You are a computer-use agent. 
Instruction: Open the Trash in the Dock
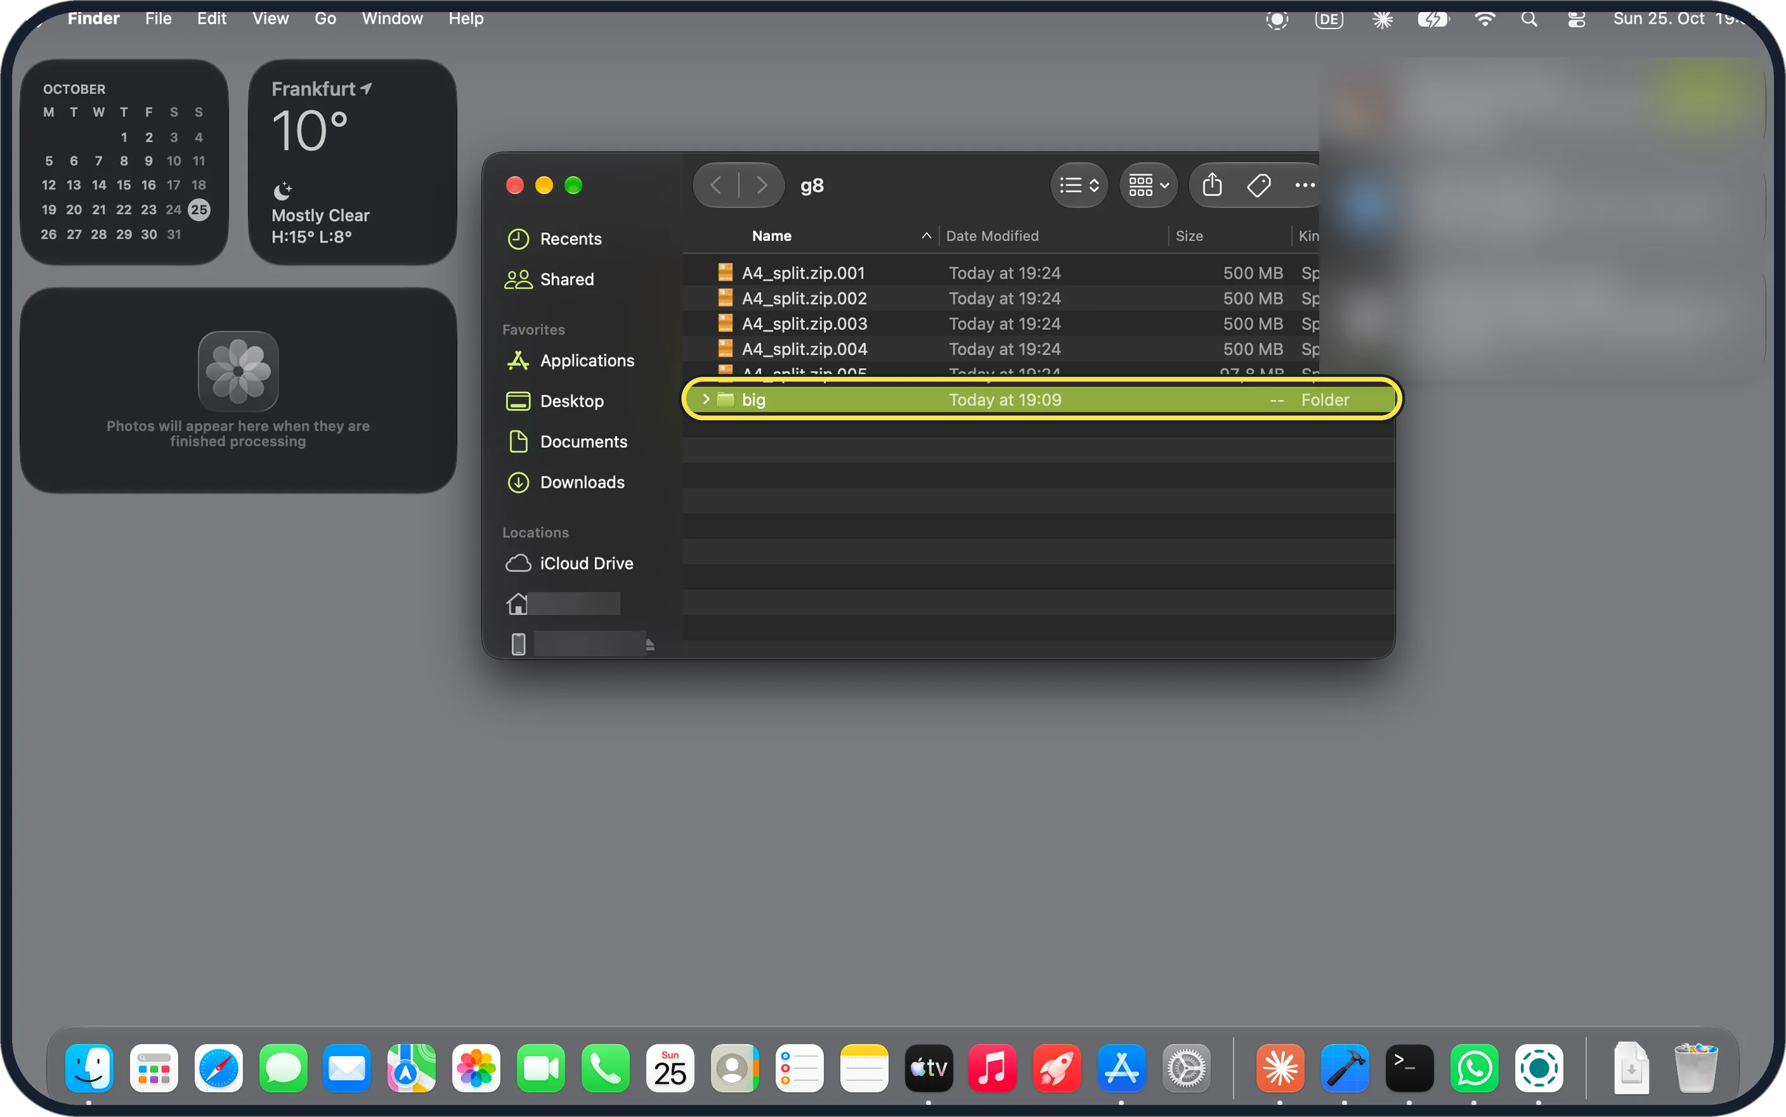coord(1696,1068)
